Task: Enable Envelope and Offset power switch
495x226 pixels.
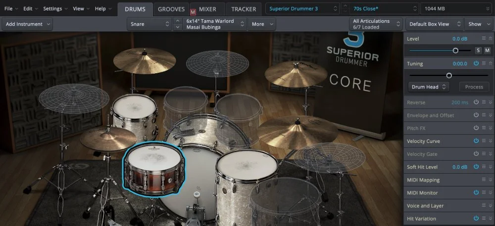Action: (x=476, y=115)
